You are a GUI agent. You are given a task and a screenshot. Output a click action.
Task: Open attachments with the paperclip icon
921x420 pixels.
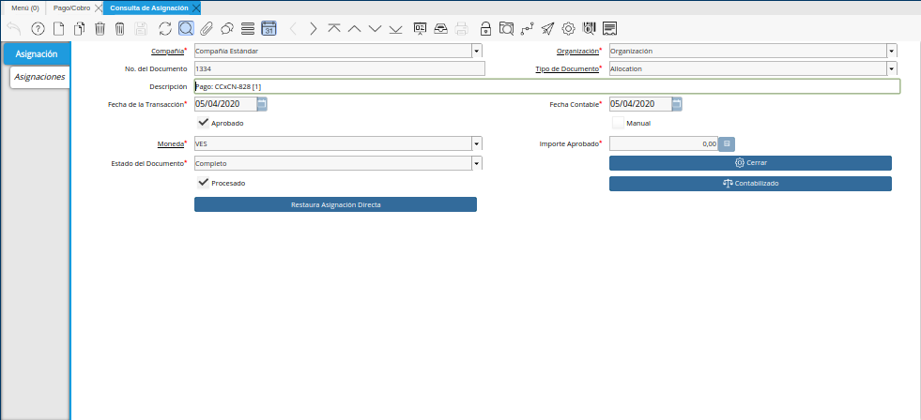(207, 29)
